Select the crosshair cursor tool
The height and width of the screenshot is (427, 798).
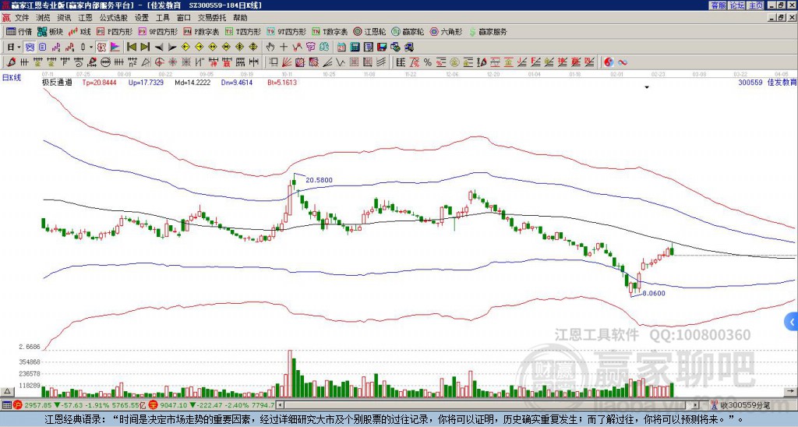pyautogui.click(x=284, y=48)
